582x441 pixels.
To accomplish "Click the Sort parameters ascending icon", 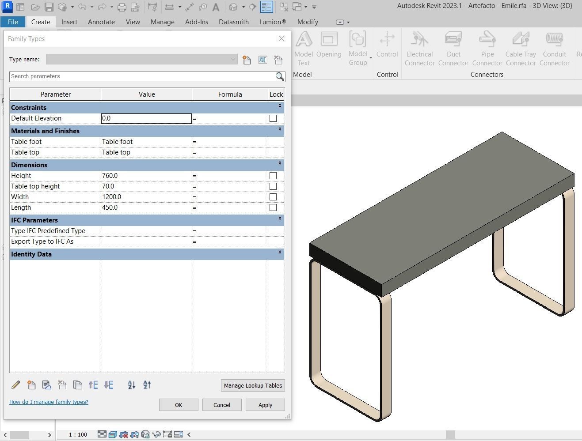I will 131,385.
